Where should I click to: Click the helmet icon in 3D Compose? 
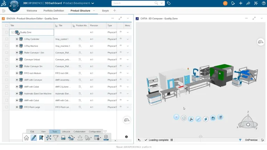coord(260,42)
